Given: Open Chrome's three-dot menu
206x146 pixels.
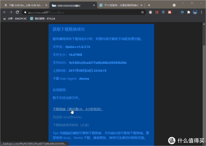Looking at the screenshot, I should pyautogui.click(x=201, y=12).
